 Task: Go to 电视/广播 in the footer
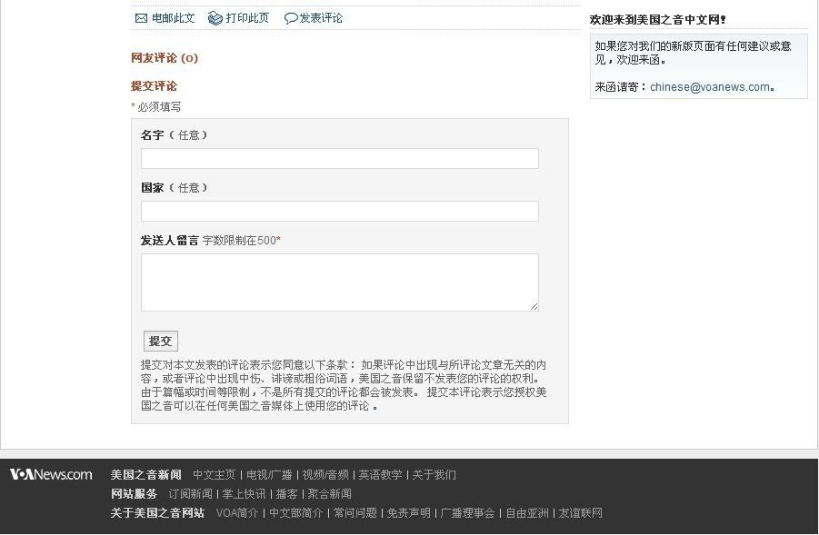(269, 475)
